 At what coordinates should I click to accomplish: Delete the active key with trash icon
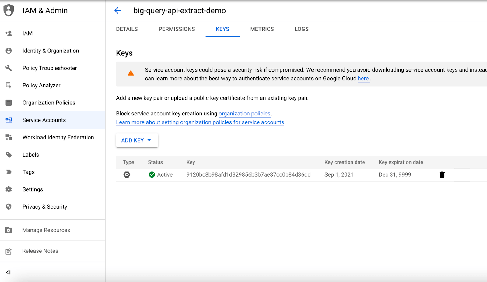click(442, 174)
